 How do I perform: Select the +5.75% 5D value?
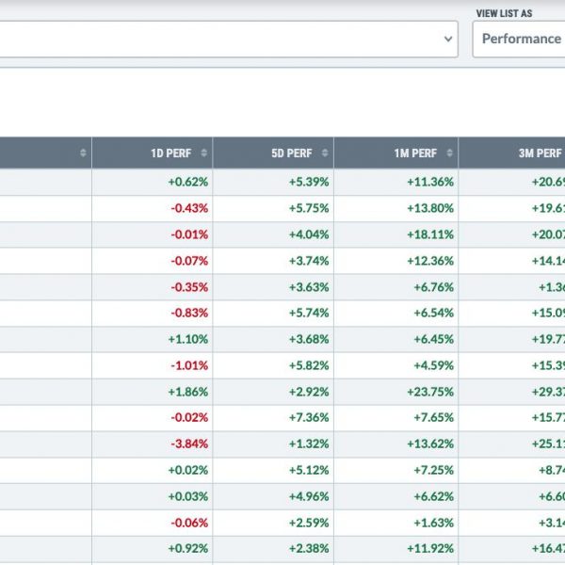pos(309,208)
